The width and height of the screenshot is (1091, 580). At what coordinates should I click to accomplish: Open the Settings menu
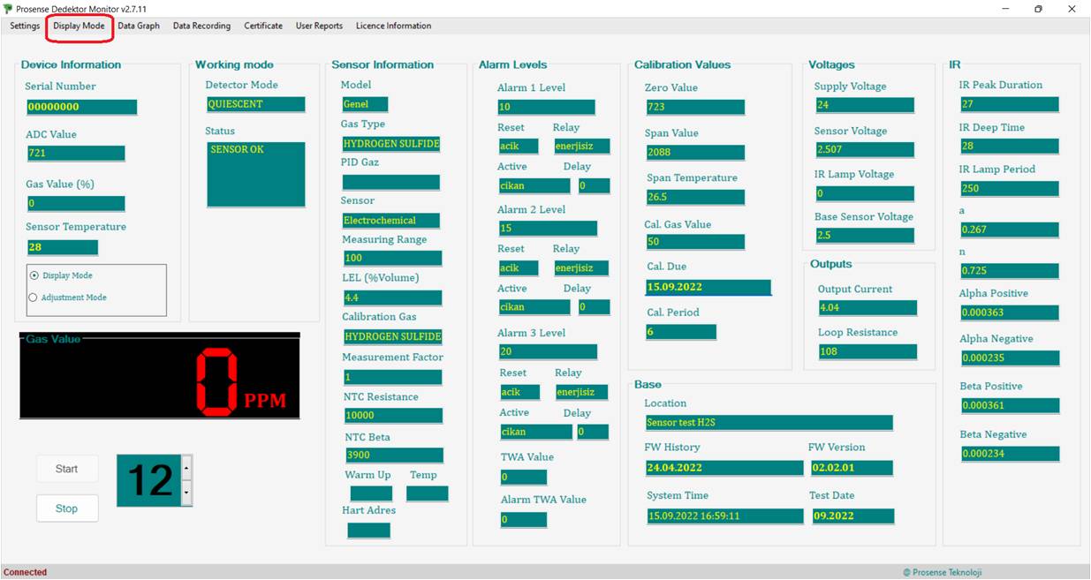point(25,26)
